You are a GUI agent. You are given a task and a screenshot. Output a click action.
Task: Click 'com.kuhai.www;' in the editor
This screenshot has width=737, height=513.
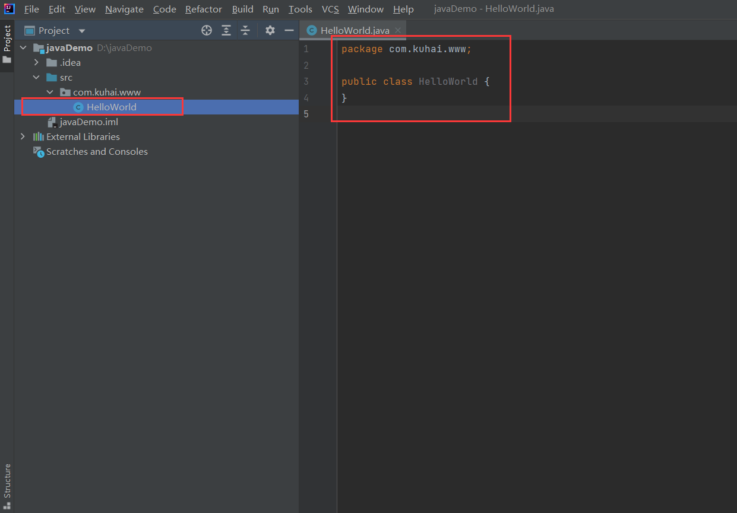point(430,49)
